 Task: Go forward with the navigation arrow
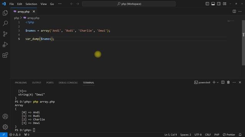(77, 4)
